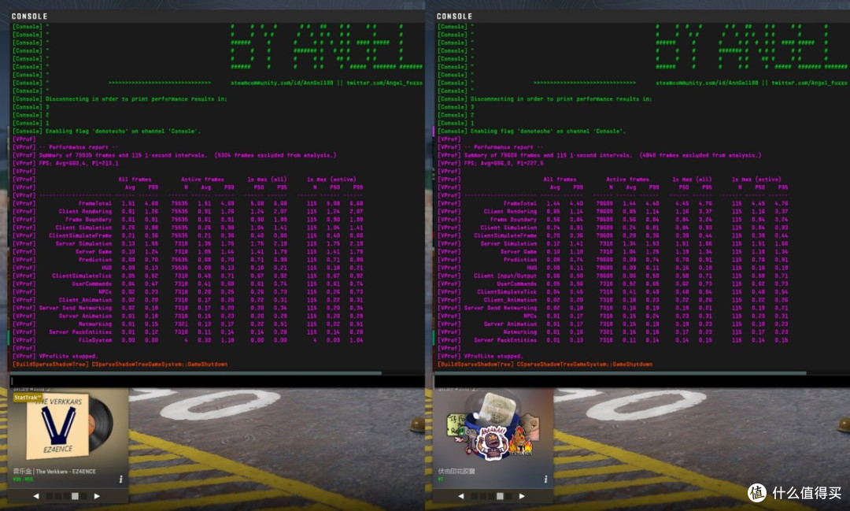Open the sticker capsule artwork
This screenshot has height=511, width=850.
click(x=493, y=426)
